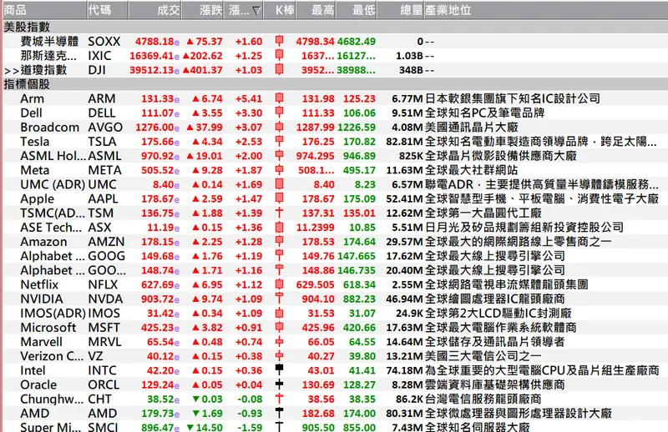Click the 總量 column header
The width and height of the screenshot is (668, 432).
click(401, 10)
